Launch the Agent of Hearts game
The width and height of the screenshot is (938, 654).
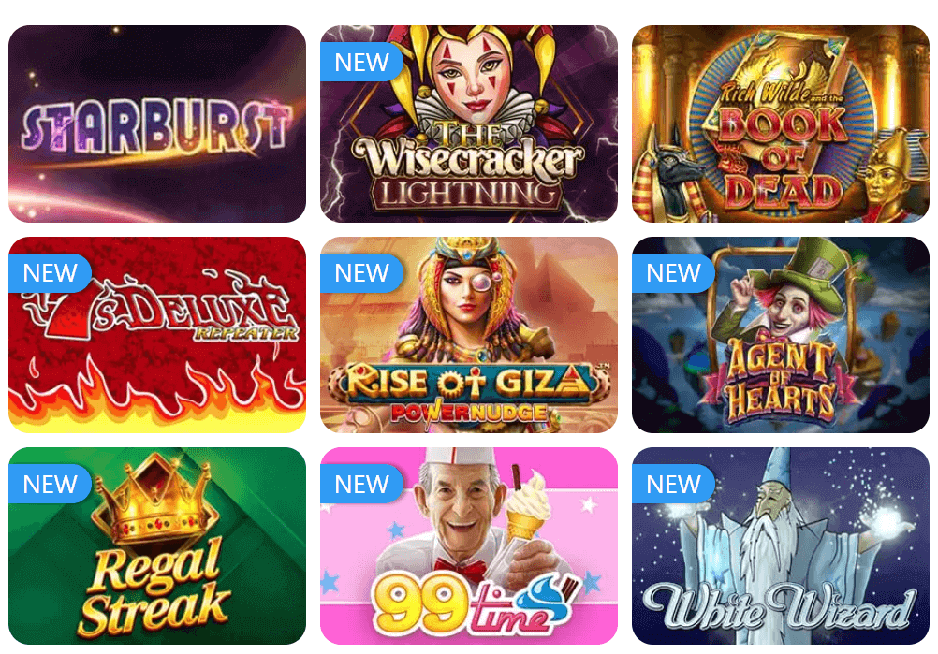point(781,335)
